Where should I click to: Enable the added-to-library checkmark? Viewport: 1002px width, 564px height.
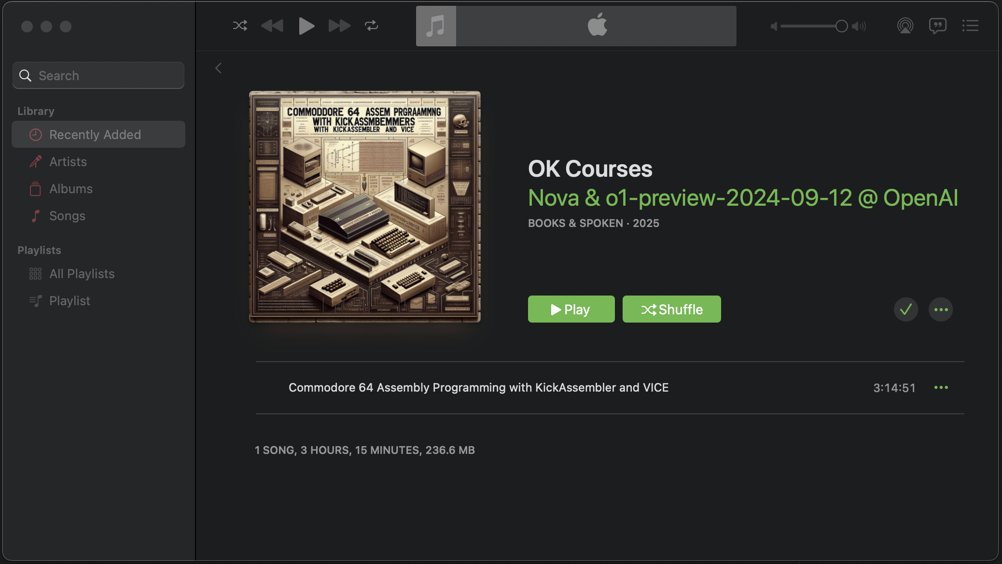click(x=905, y=309)
